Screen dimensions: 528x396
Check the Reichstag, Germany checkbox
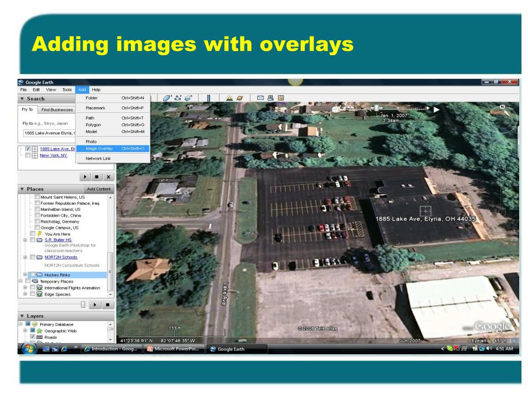pyautogui.click(x=37, y=221)
